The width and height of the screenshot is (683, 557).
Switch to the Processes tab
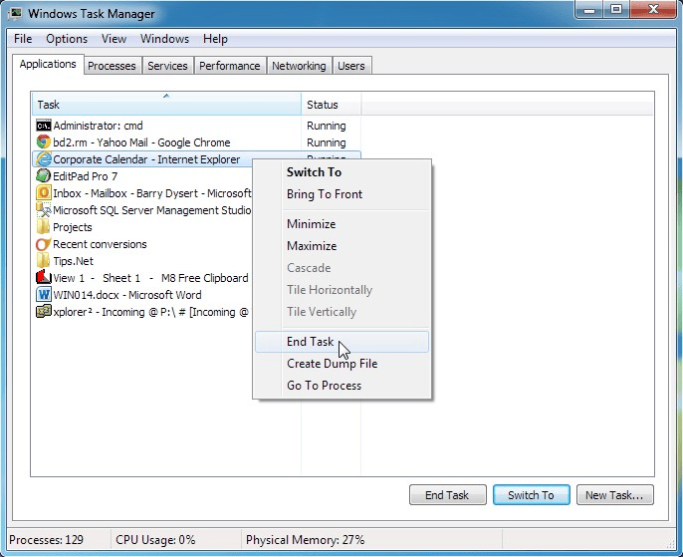[x=112, y=66]
